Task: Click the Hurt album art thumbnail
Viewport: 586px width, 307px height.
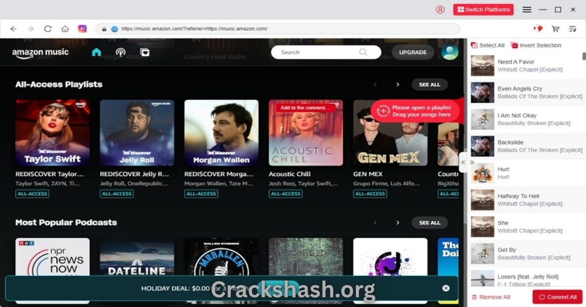Action: (x=482, y=173)
